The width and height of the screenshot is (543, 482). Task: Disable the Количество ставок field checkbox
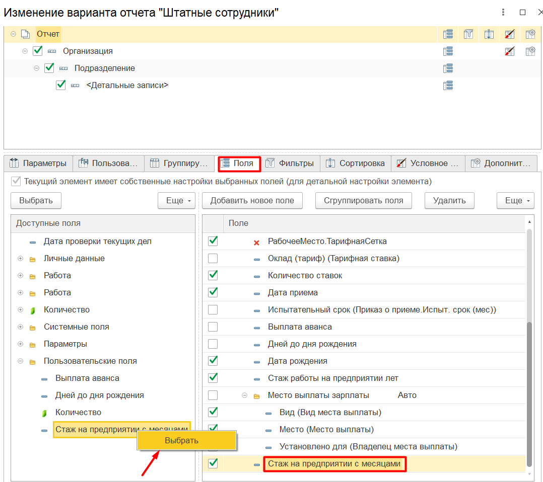[213, 275]
